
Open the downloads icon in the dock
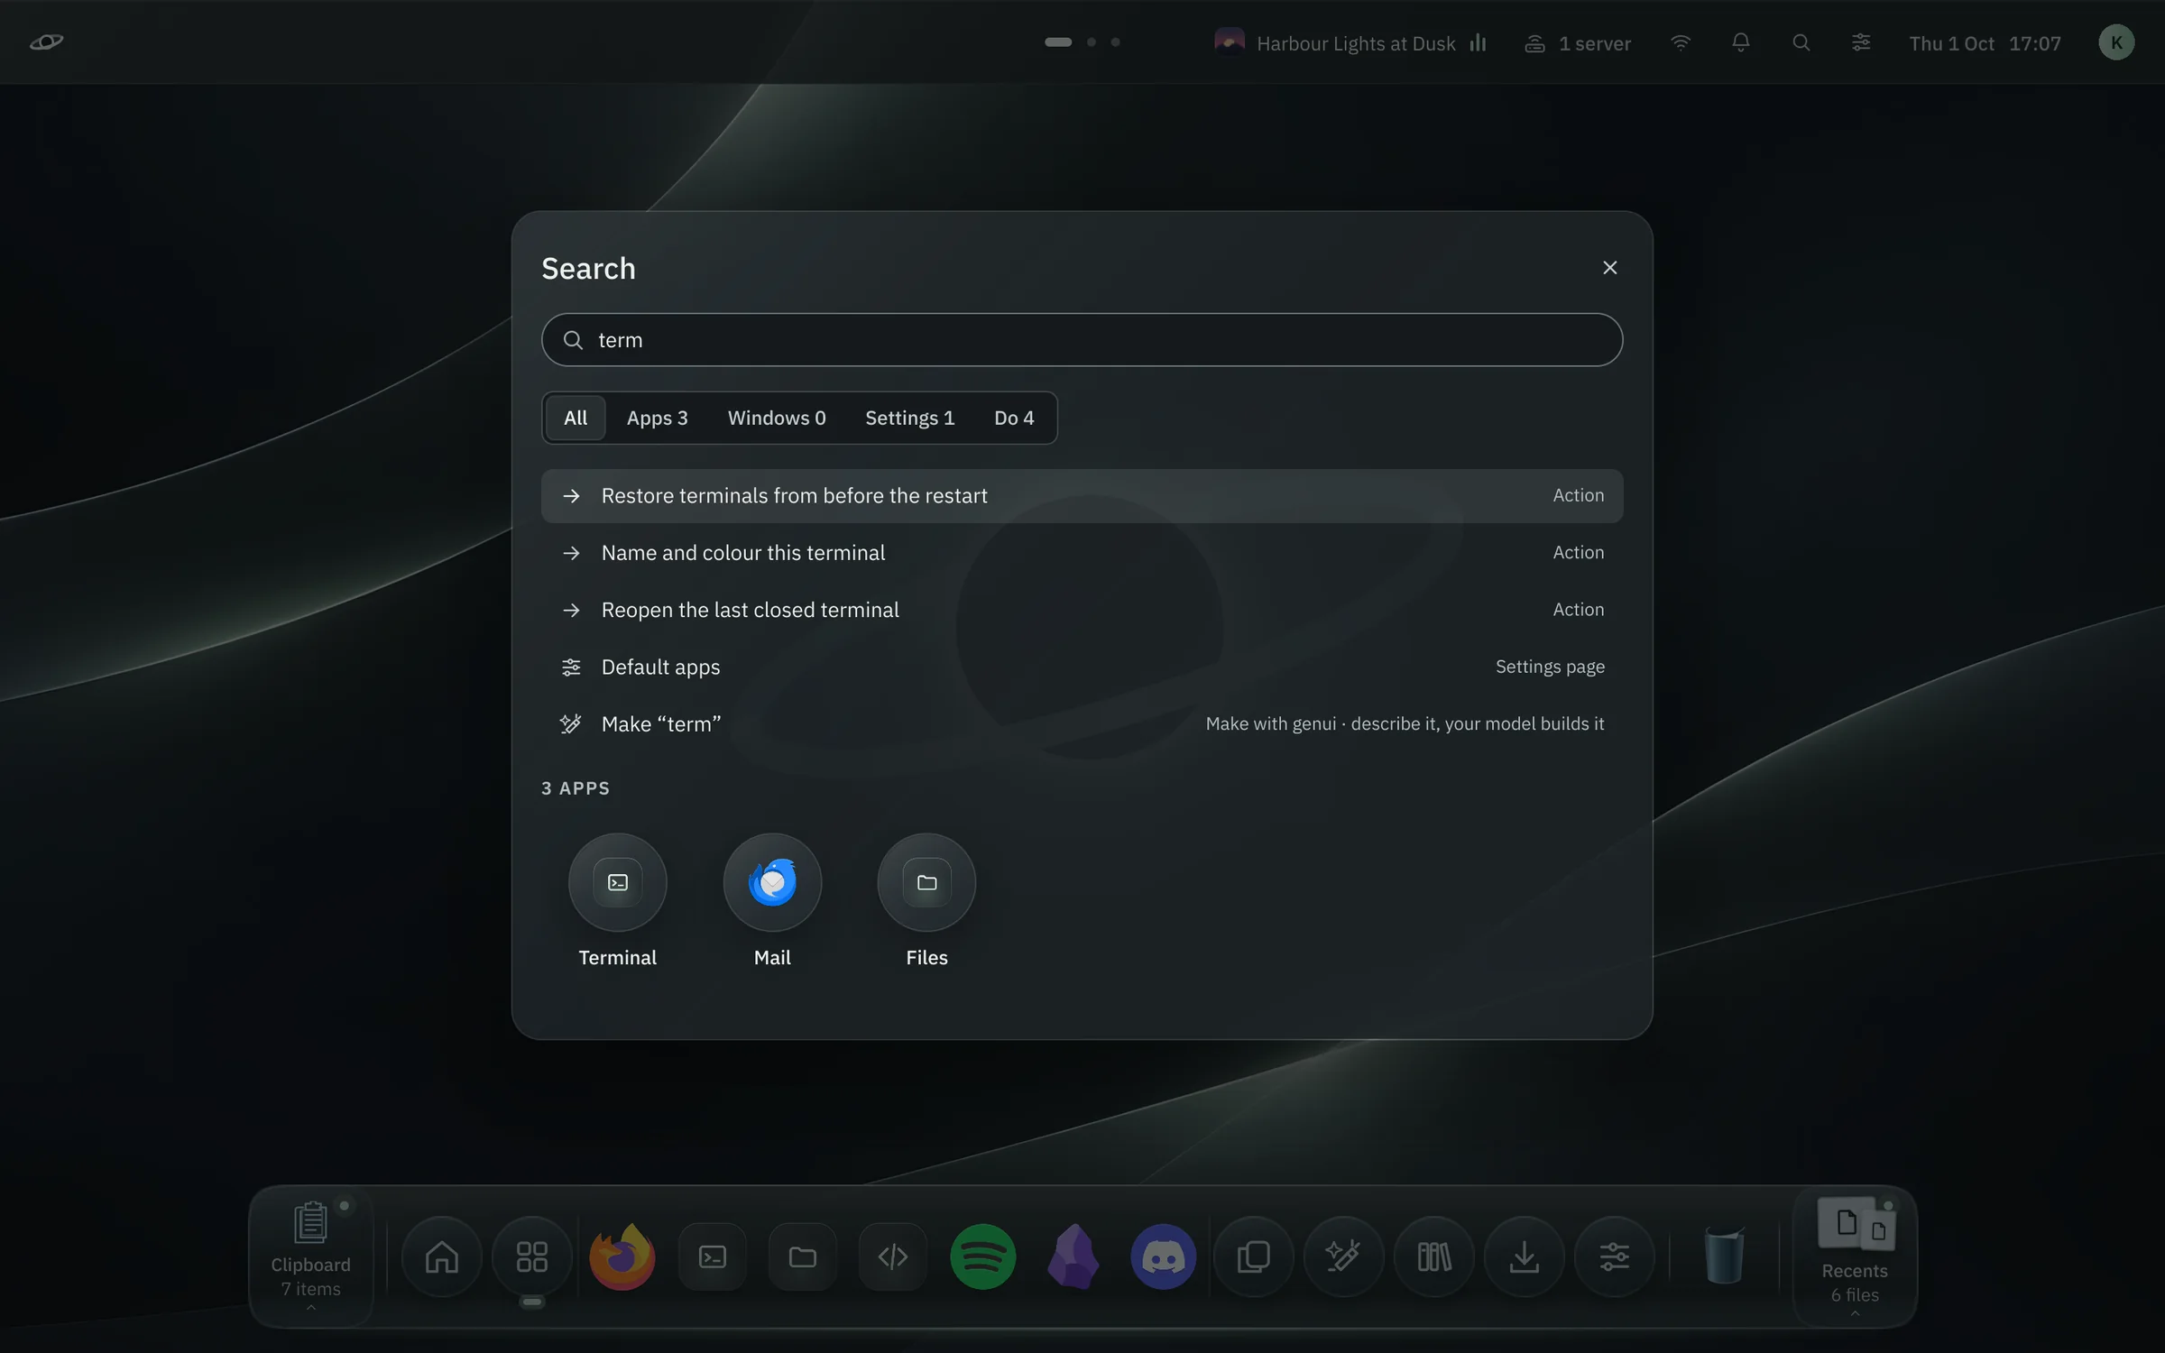(1524, 1256)
